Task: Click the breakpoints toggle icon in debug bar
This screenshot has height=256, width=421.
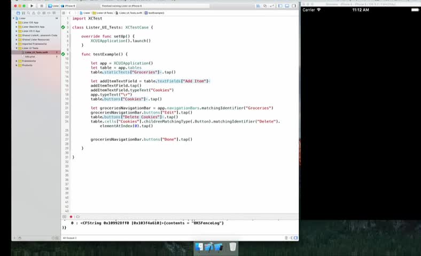Action: (78, 217)
